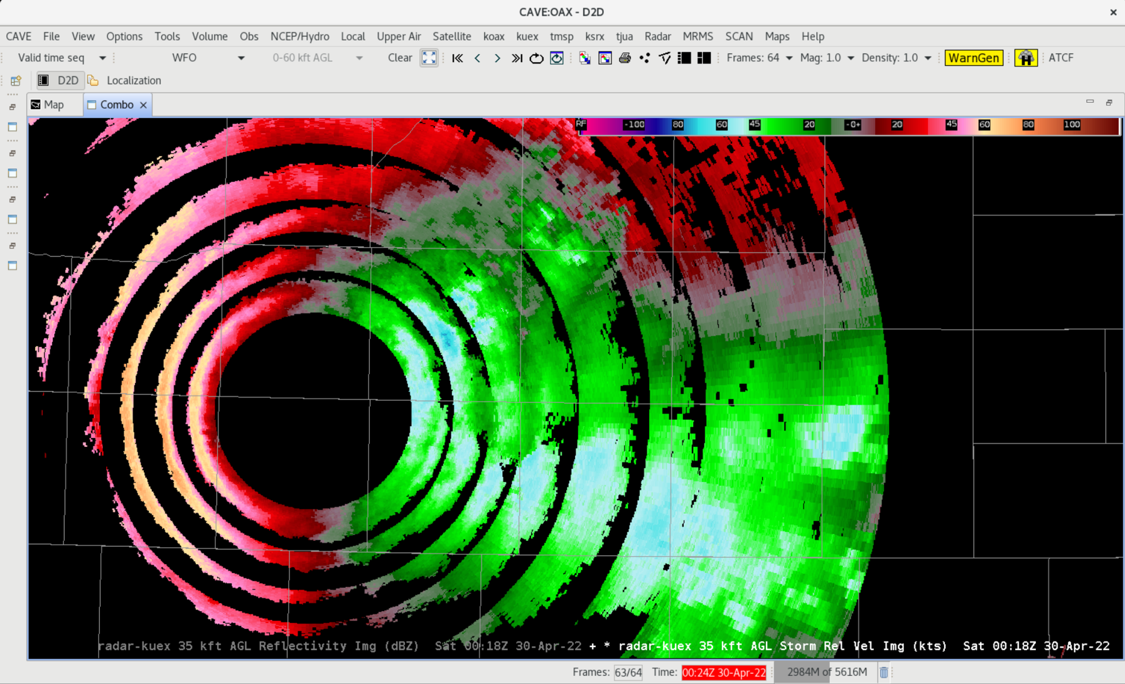Viewport: 1125px width, 684px height.
Task: Click the open perspective icon
Action: [16, 80]
